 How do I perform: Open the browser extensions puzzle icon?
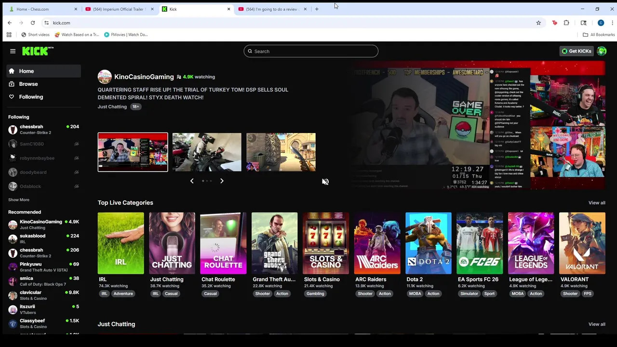566,23
